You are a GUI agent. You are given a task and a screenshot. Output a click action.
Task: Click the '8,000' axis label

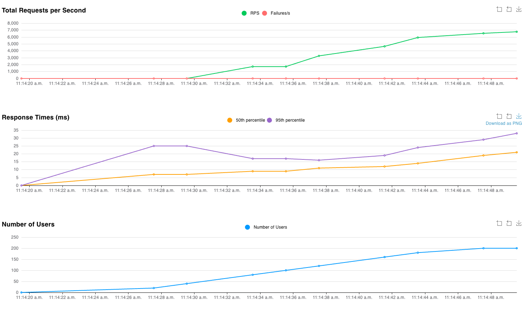pos(13,23)
